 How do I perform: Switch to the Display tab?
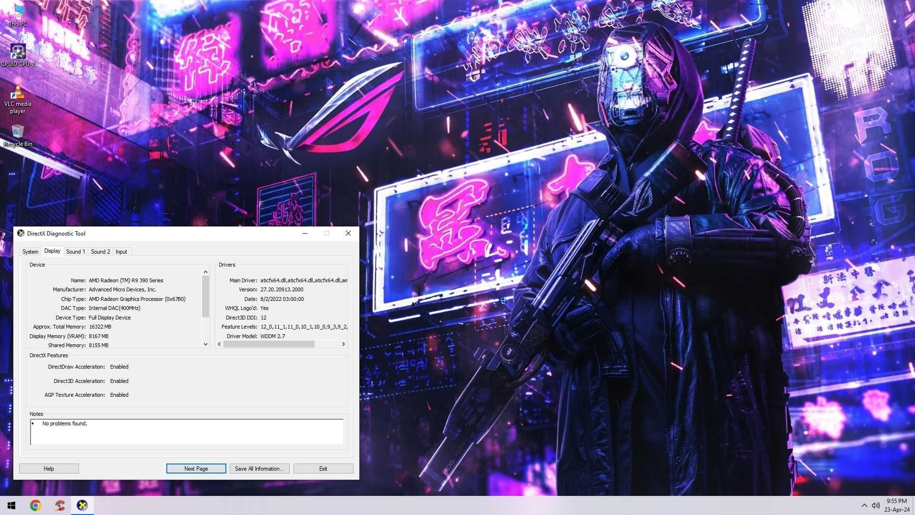click(52, 251)
